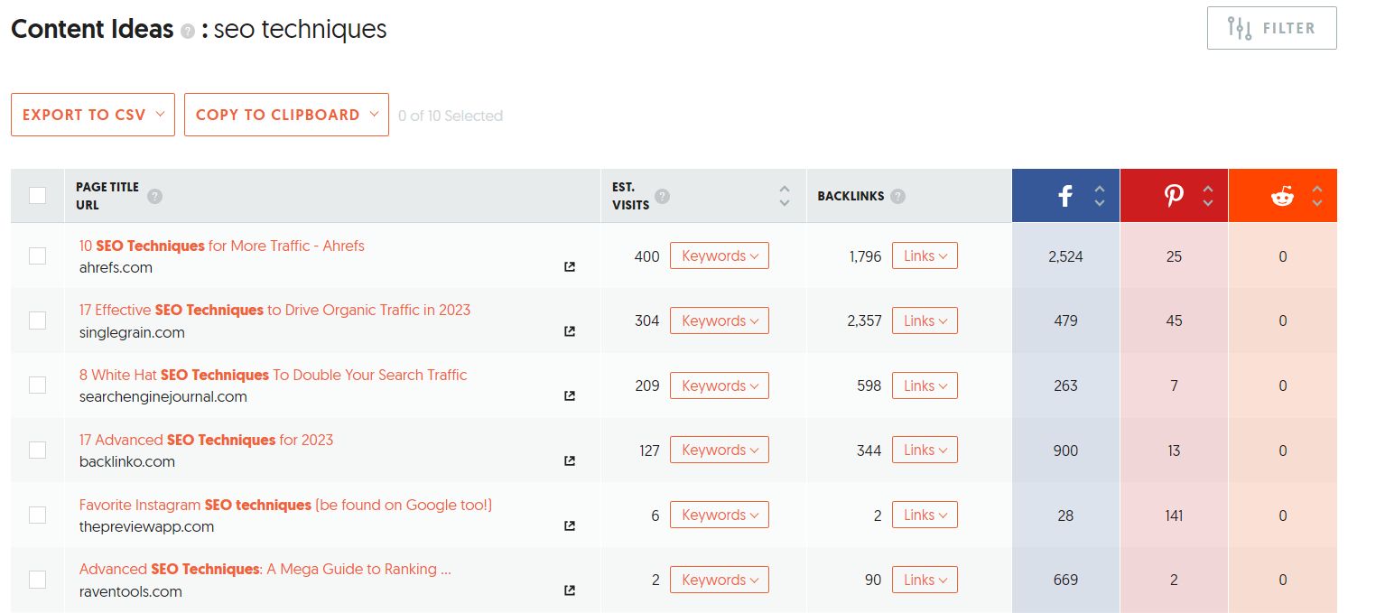The width and height of the screenshot is (1385, 613).
Task: Click the help icon beside Est. Visits
Action: click(664, 196)
